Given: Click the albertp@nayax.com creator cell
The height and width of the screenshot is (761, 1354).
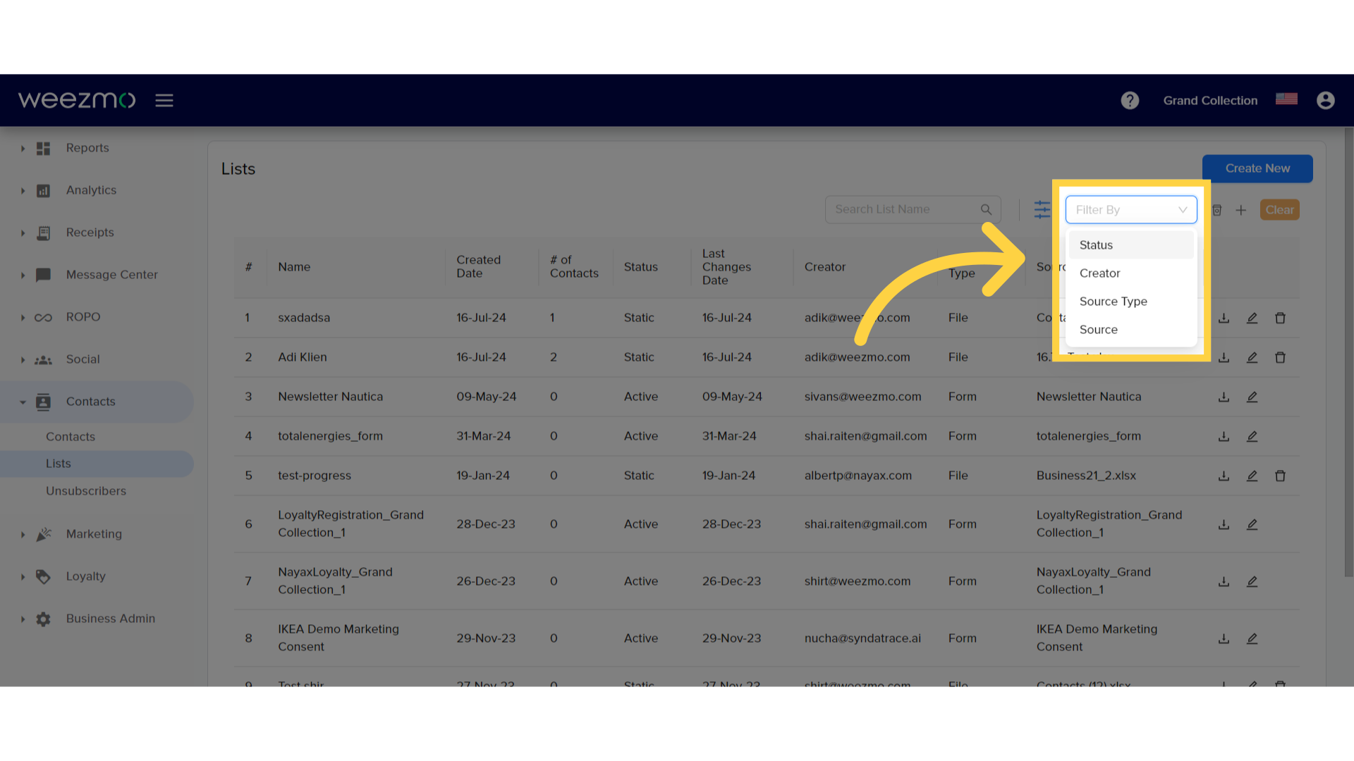Looking at the screenshot, I should click(858, 476).
